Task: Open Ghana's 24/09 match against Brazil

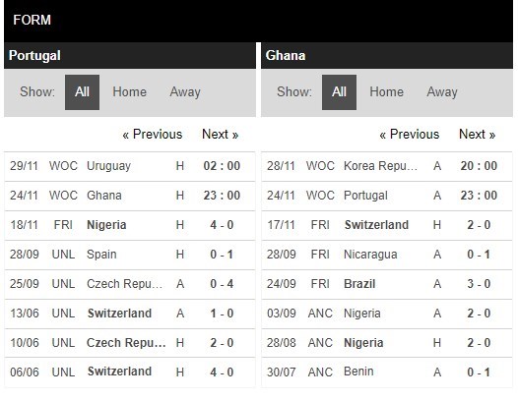Action: point(386,284)
